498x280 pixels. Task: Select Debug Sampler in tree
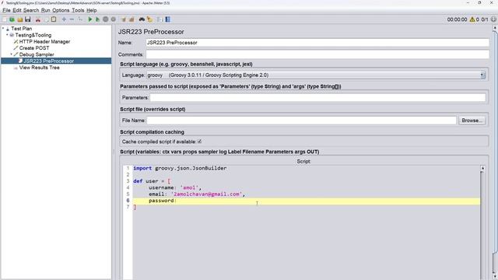click(37, 54)
